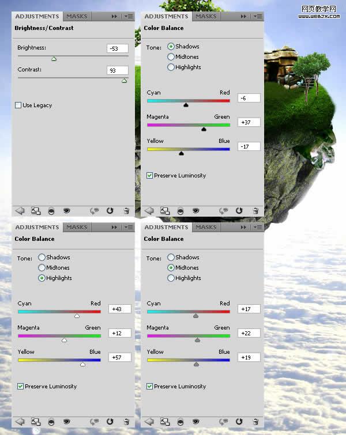Reset Brightness/Contrast adjustment to defaults

pos(110,210)
